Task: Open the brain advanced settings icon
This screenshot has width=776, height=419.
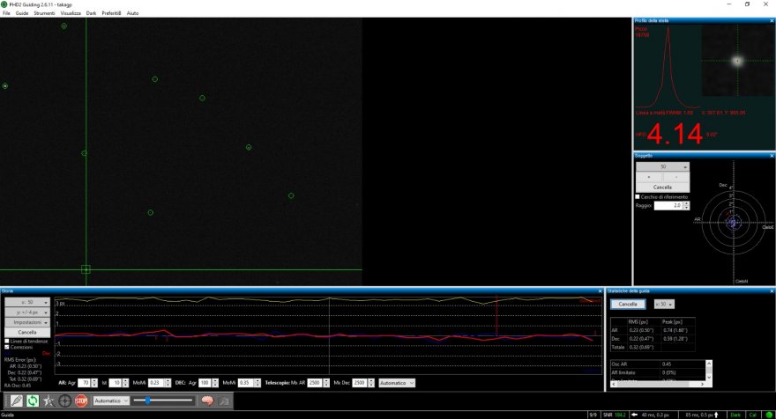Action: [205, 401]
